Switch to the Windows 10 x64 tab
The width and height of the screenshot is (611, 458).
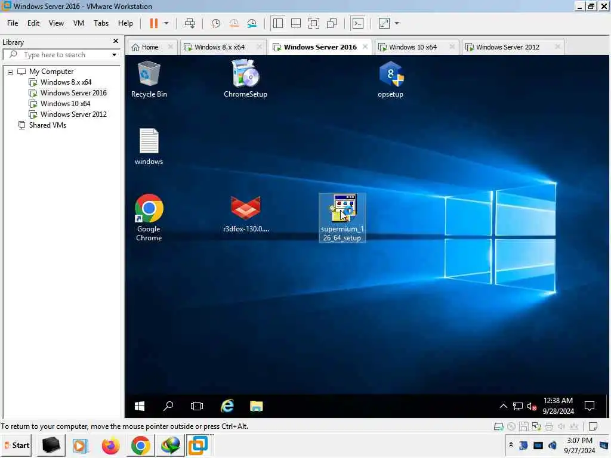(413, 47)
